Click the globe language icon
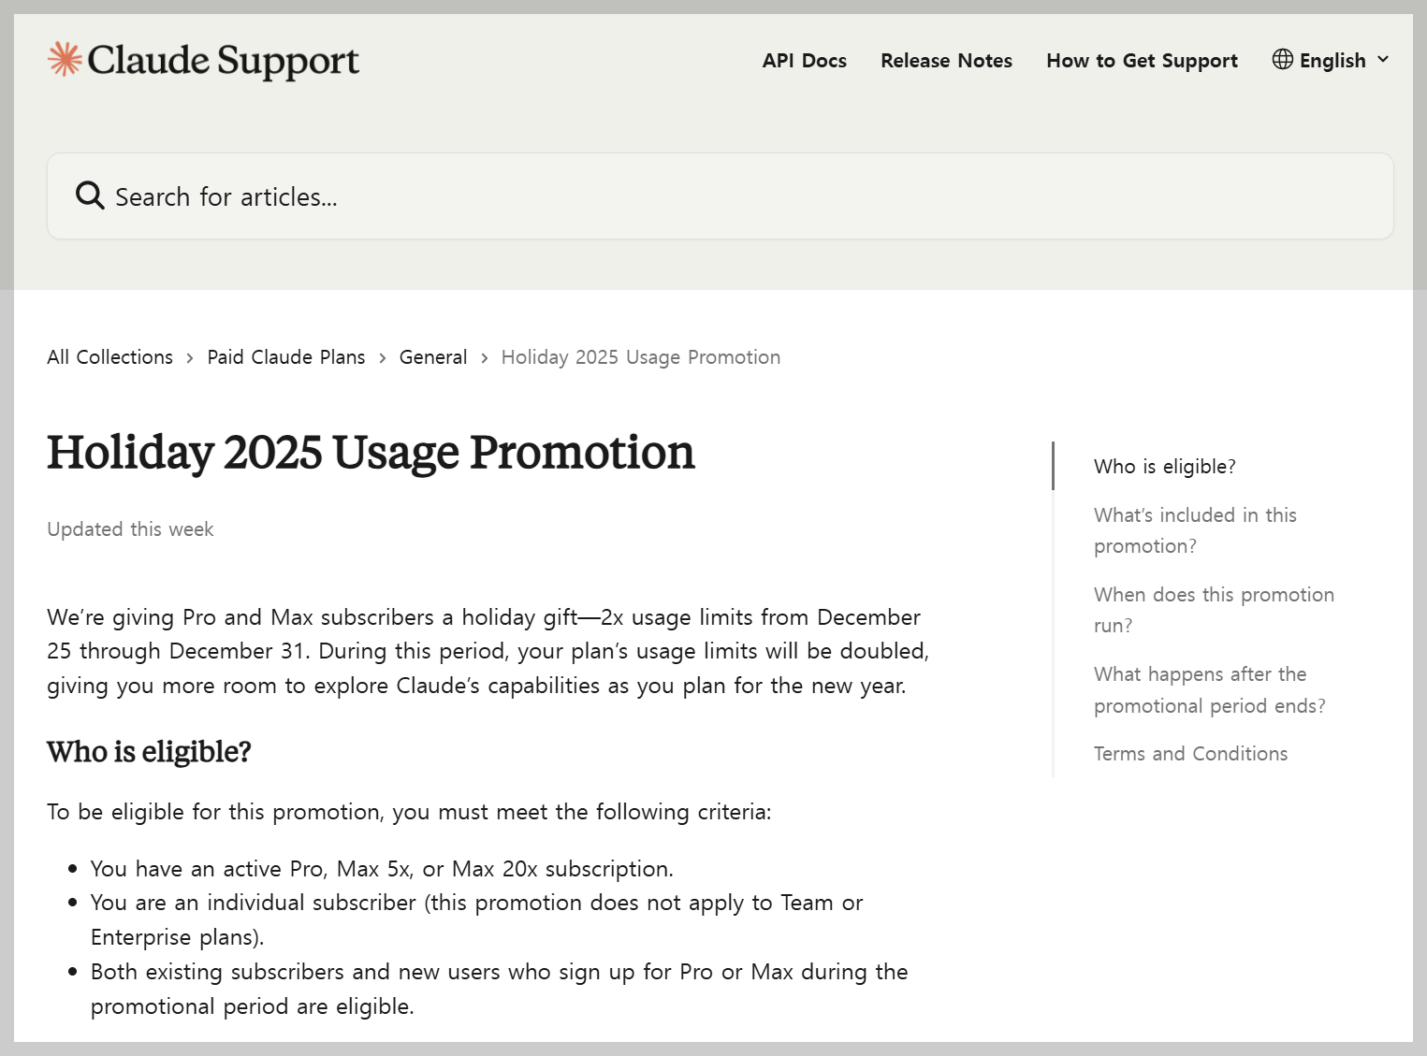1427x1056 pixels. (1283, 60)
